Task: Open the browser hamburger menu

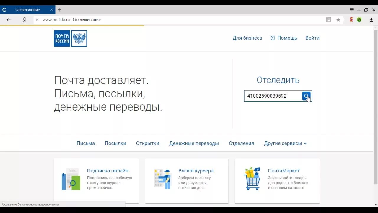Action: pyautogui.click(x=352, y=10)
